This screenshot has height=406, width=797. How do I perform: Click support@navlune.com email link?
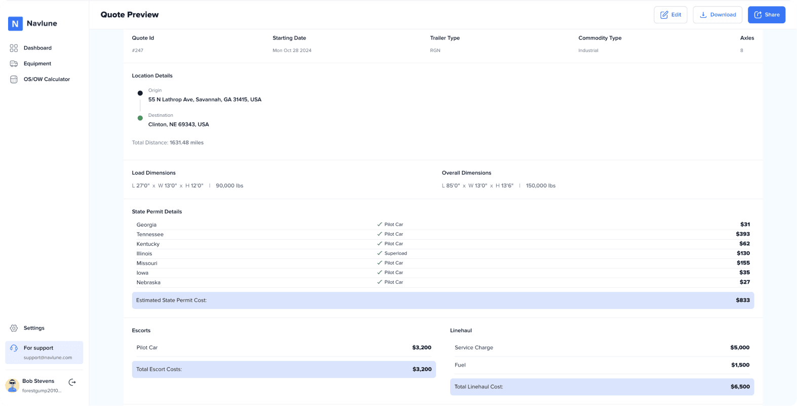[48, 357]
